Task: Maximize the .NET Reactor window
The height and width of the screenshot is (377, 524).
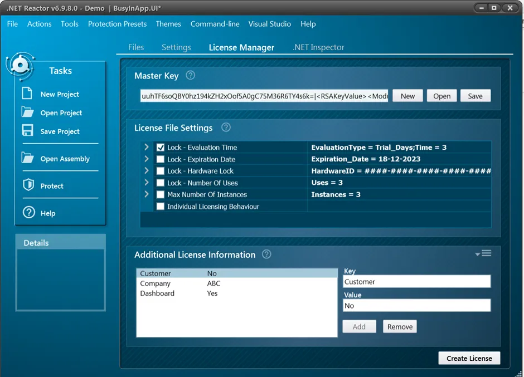Action: coord(494,8)
